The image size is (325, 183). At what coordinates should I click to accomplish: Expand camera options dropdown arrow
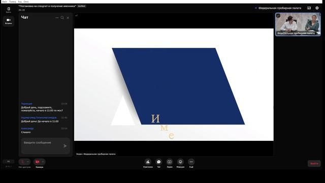click(x=43, y=162)
